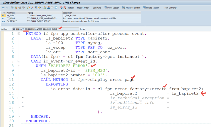The height and width of the screenshot is (127, 211).
Task: Toggle Display/Change mode icon
Action: (x=12, y=8)
